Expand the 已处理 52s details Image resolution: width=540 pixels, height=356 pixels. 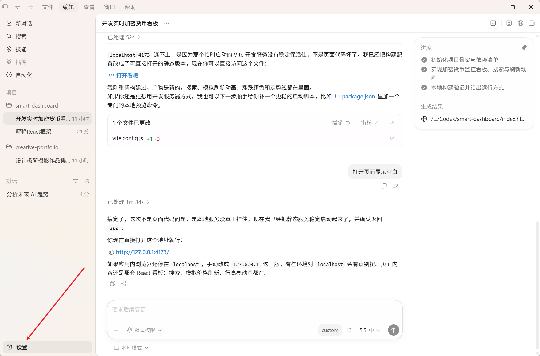[124, 37]
